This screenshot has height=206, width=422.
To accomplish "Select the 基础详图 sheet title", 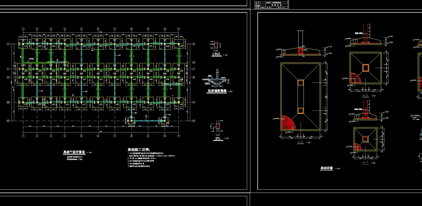I will [327, 168].
